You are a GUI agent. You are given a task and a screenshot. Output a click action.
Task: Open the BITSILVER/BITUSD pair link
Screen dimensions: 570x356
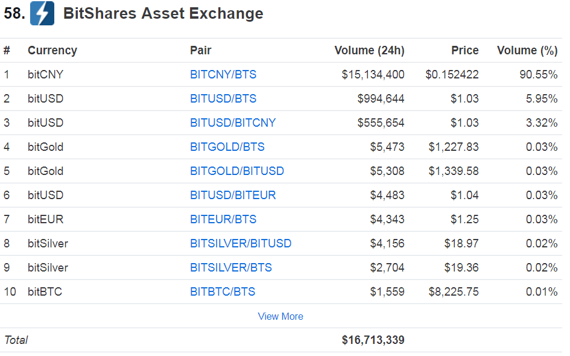point(241,243)
